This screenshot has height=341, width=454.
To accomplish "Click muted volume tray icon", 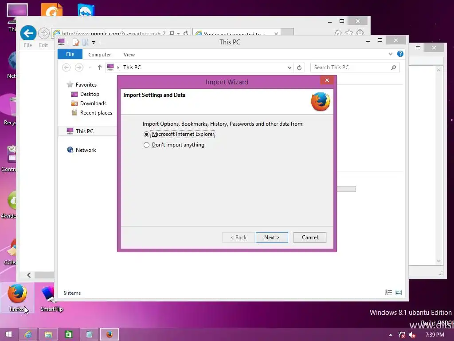I will [x=412, y=335].
